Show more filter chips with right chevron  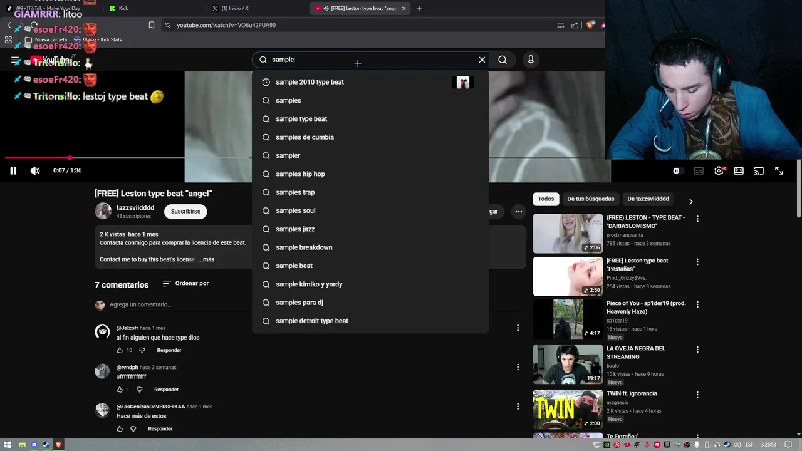[x=690, y=202]
